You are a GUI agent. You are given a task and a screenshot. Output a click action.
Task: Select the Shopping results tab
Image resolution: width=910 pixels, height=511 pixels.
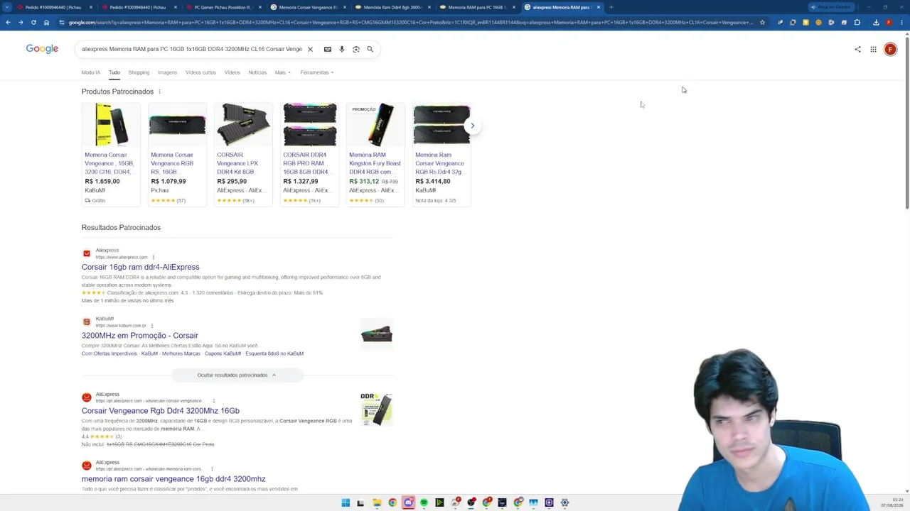point(139,72)
